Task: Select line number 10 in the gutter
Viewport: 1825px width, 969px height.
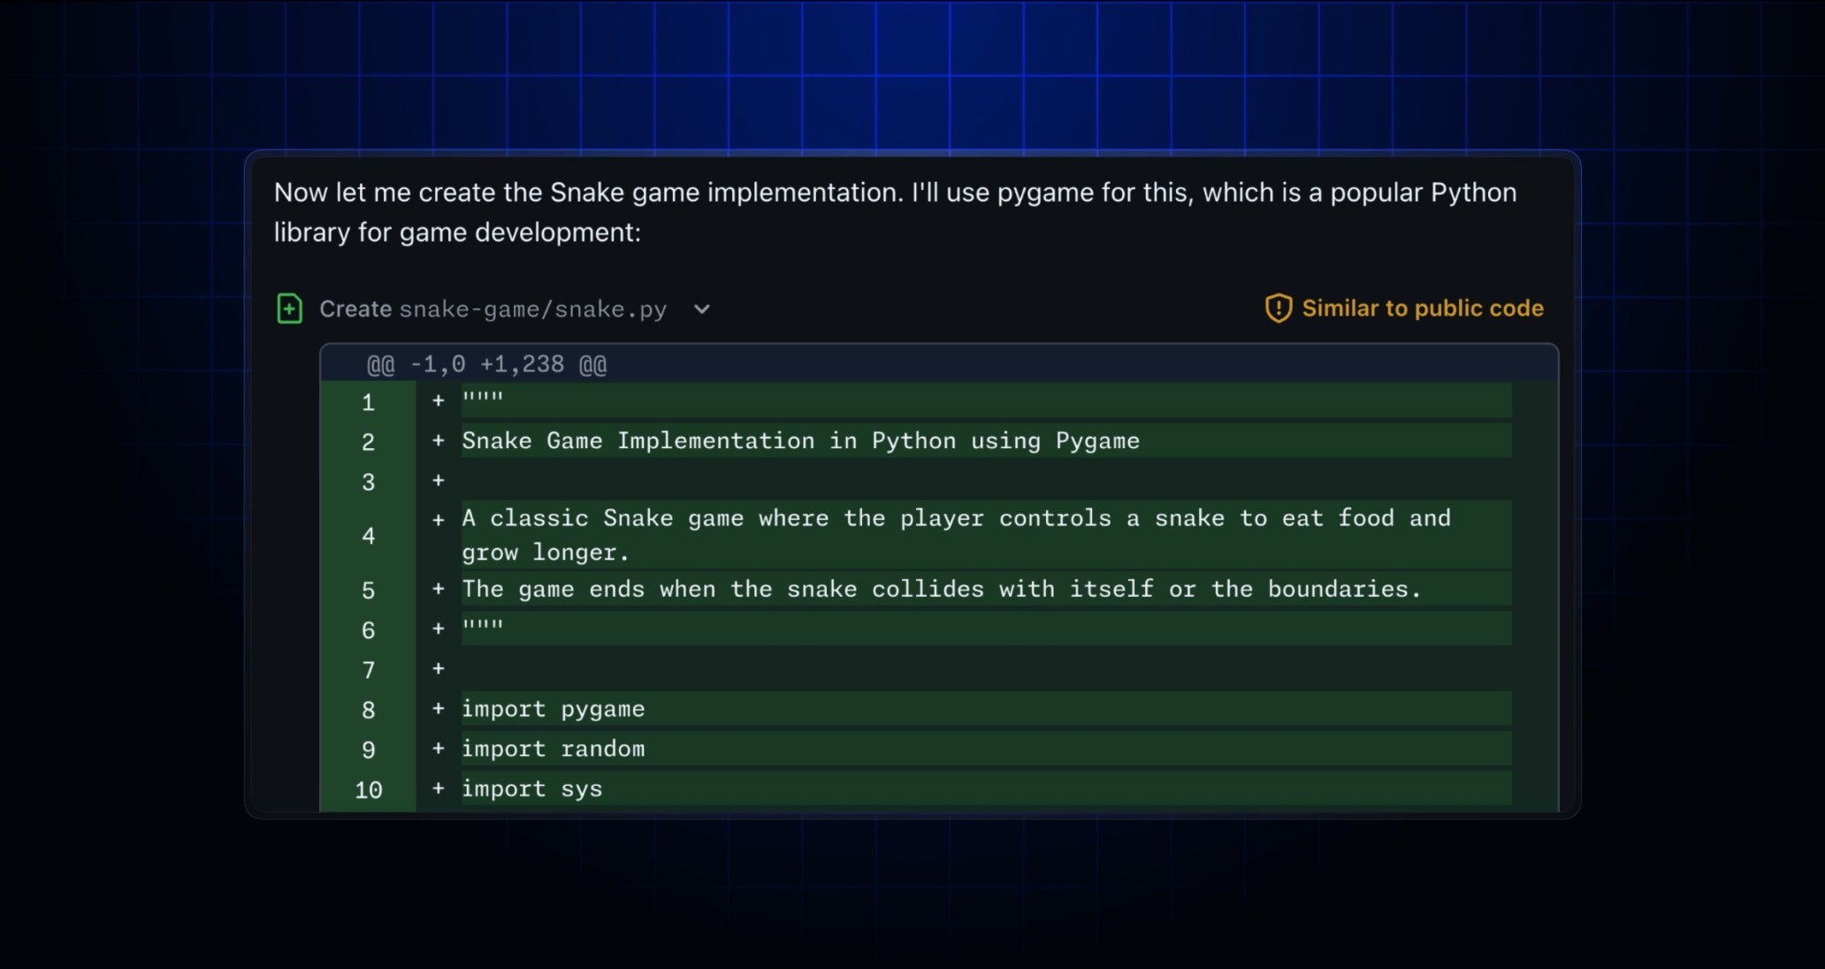Action: point(368,790)
